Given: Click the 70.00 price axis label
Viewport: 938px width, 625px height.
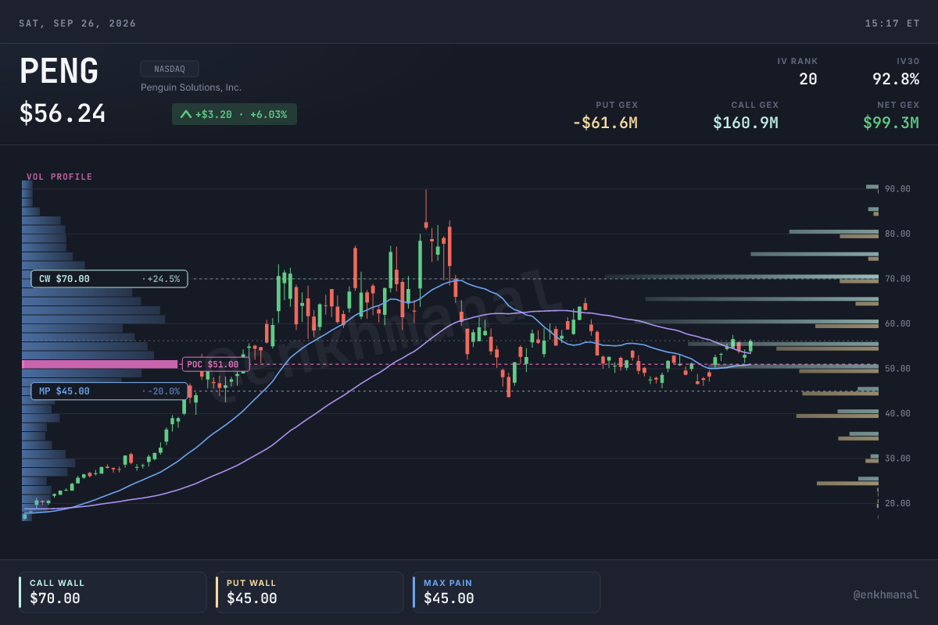Looking at the screenshot, I should (898, 279).
